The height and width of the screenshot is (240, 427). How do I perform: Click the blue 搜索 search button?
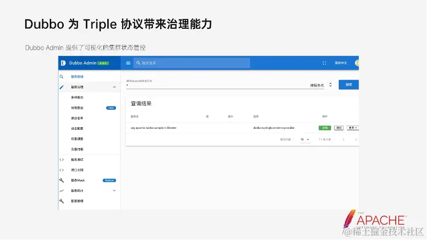pos(348,85)
